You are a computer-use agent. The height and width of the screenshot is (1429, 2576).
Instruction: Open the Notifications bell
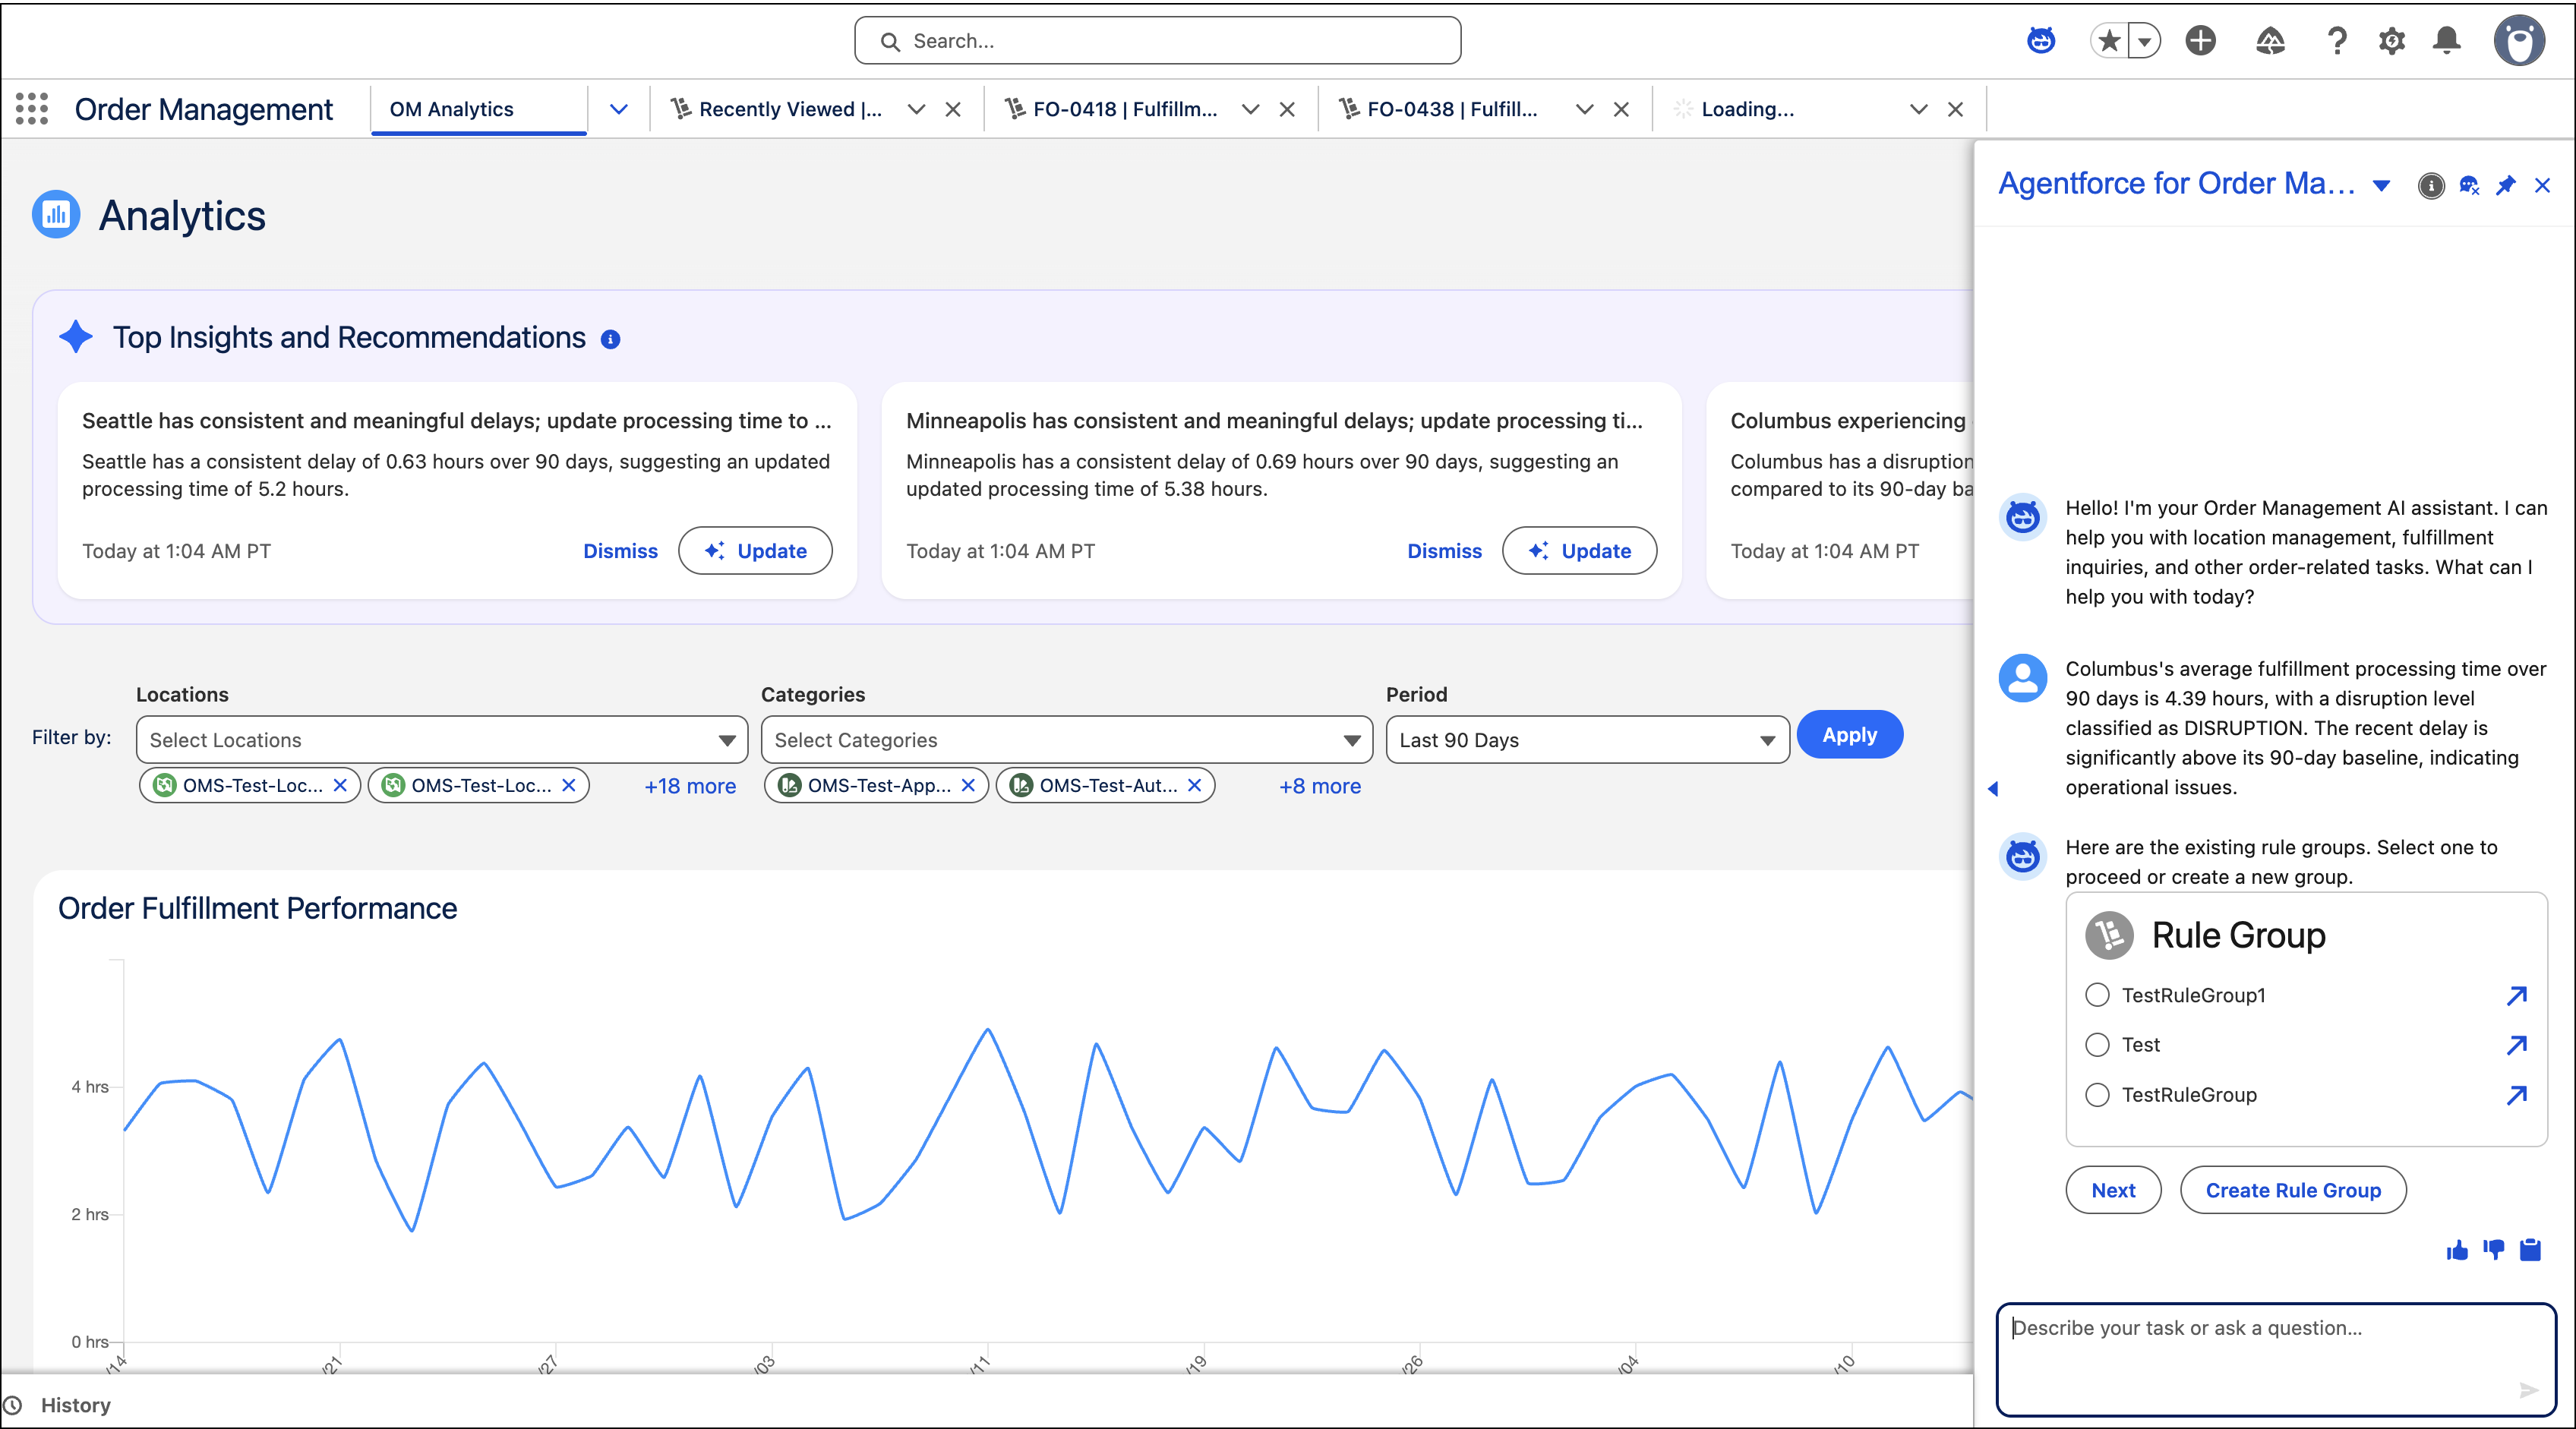click(2447, 41)
